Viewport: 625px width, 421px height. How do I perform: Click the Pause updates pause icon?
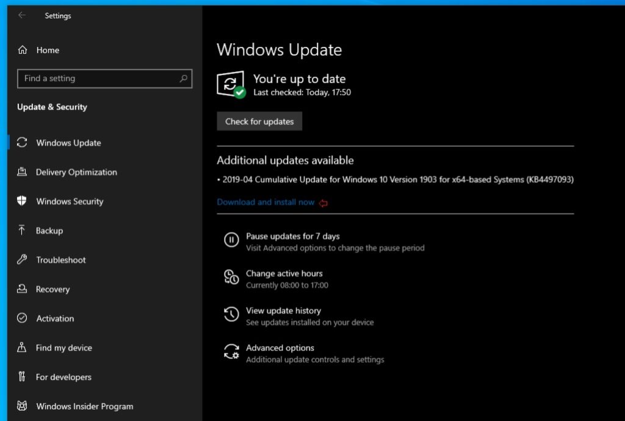coord(231,240)
